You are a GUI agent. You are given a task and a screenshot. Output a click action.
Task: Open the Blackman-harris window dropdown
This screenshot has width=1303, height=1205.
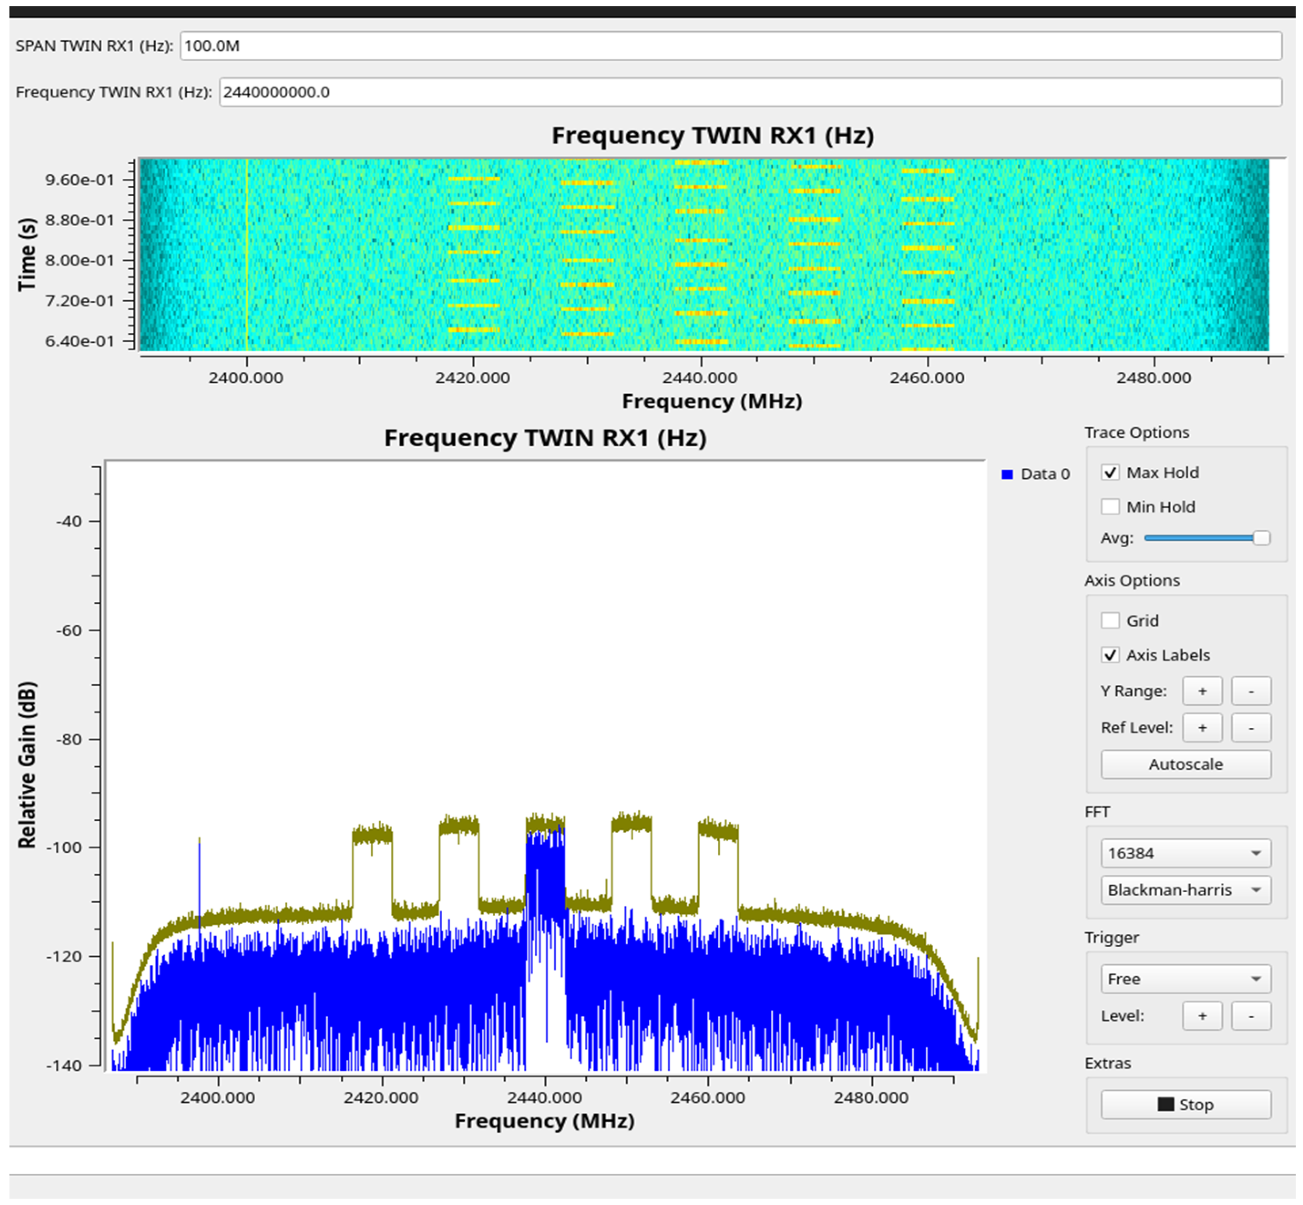(x=1185, y=890)
